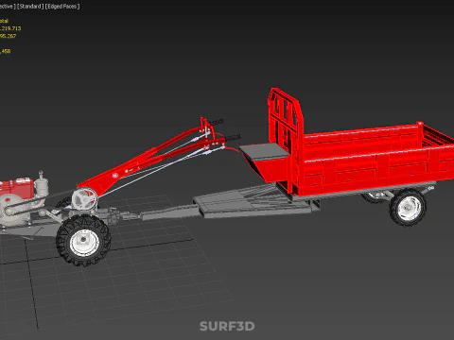454x340 pixels.
Task: Open the [Edged Faces] viewport display menu
Action: pos(62,7)
